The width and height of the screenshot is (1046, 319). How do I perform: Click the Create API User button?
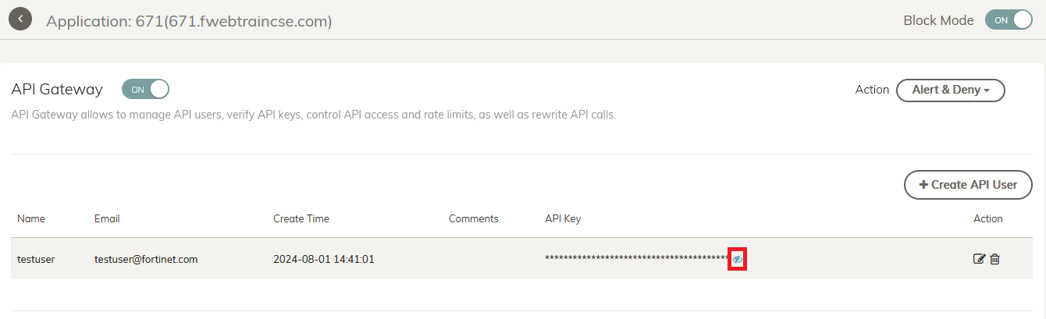click(x=968, y=185)
